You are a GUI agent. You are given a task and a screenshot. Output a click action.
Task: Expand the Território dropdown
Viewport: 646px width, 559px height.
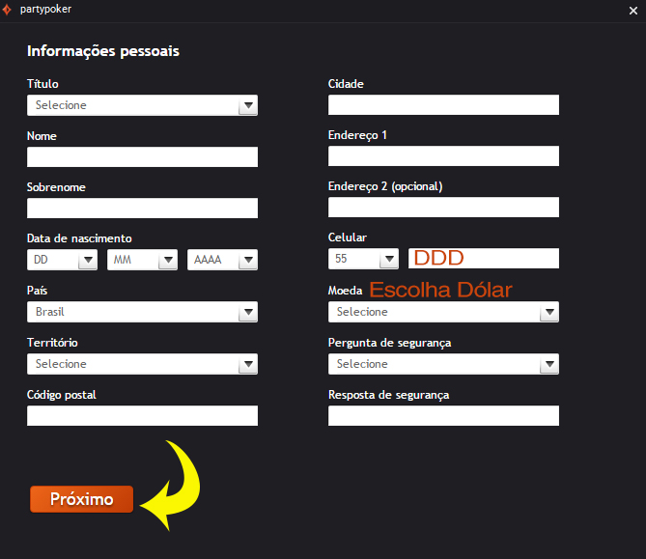[142, 364]
